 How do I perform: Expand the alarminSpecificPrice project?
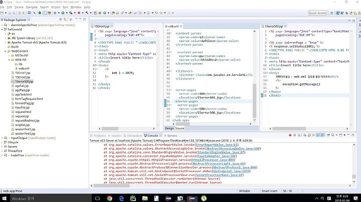(x=3, y=24)
